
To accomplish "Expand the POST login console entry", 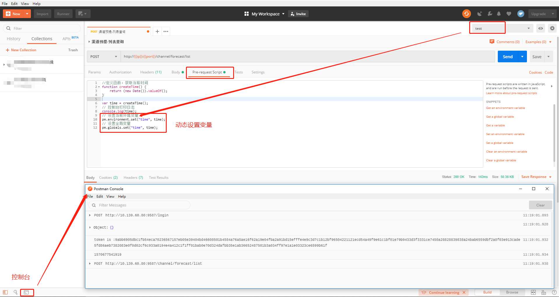I will (90, 215).
